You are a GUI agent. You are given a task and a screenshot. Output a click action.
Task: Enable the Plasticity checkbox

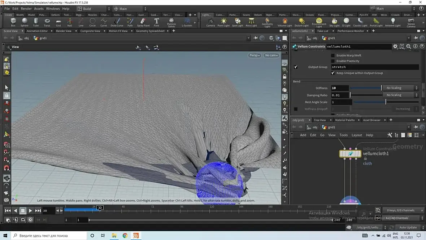(333, 61)
